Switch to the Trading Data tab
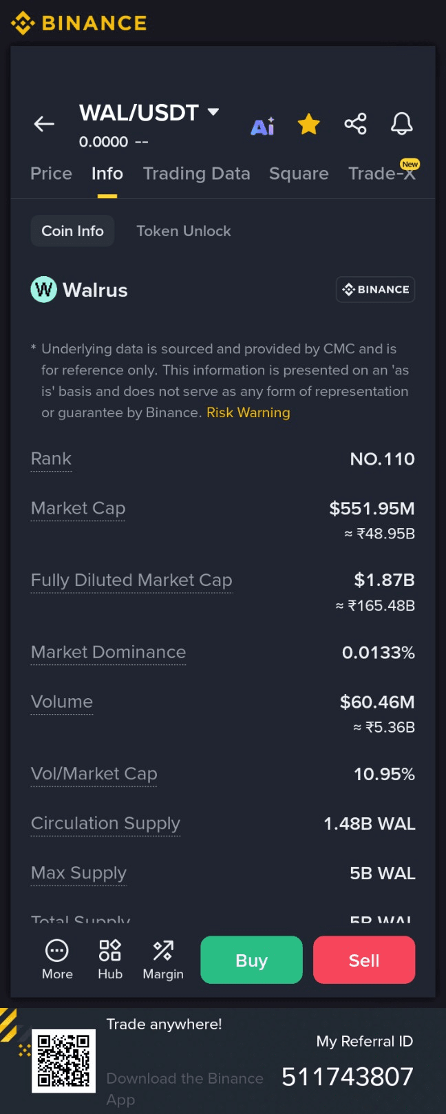Screen dimensions: 446x1114 pyautogui.click(x=196, y=174)
